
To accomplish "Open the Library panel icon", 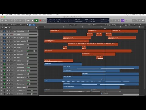I will tap(2, 20).
